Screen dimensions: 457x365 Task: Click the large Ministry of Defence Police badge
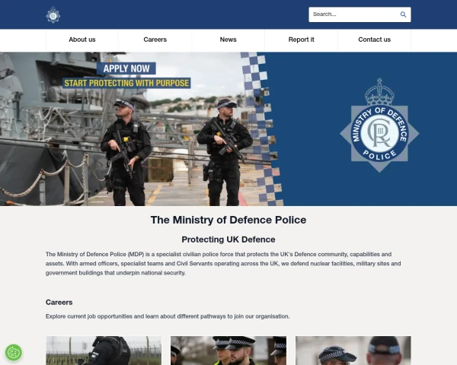(x=379, y=125)
